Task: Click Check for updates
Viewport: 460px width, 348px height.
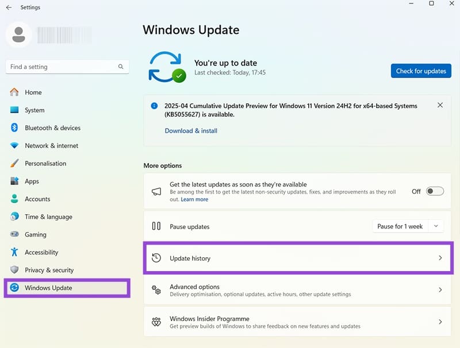Action: (420, 71)
